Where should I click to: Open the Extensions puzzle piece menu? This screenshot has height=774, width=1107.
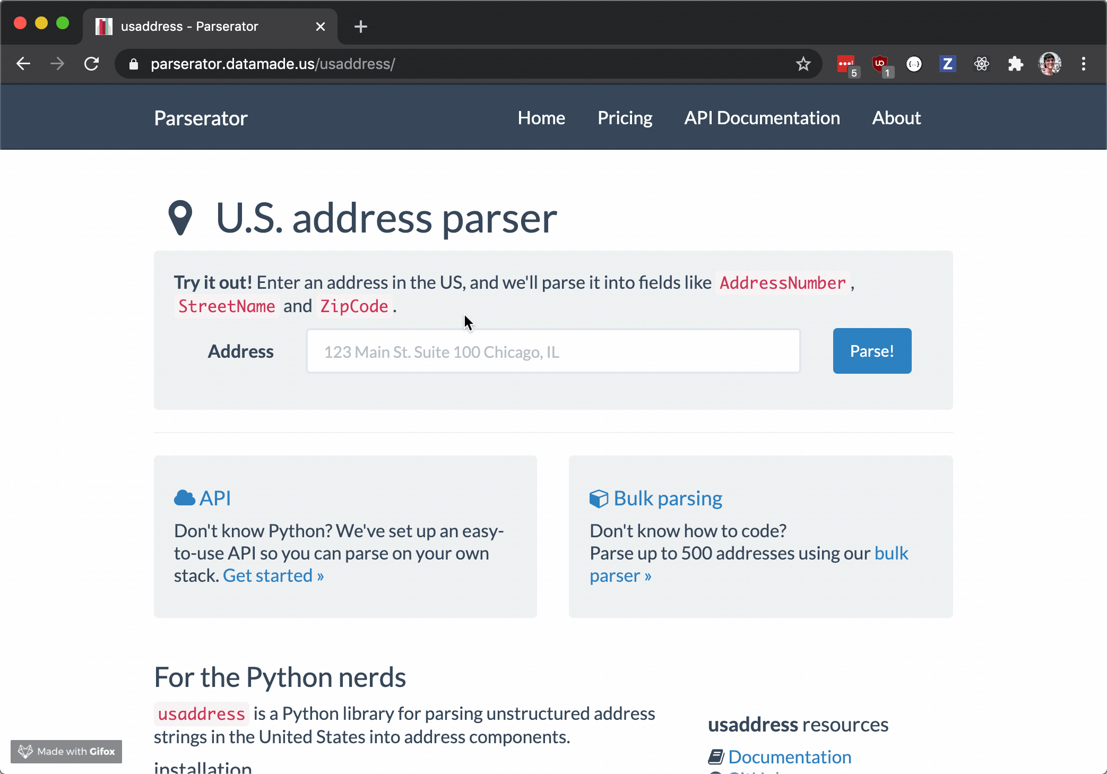[x=1015, y=64]
